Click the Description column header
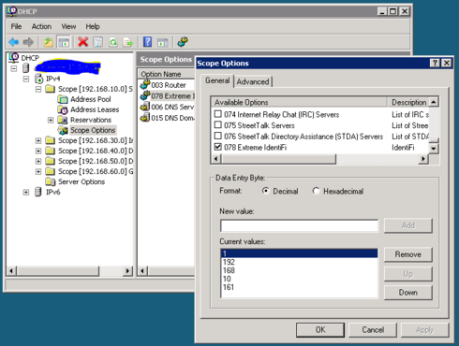 coord(408,102)
